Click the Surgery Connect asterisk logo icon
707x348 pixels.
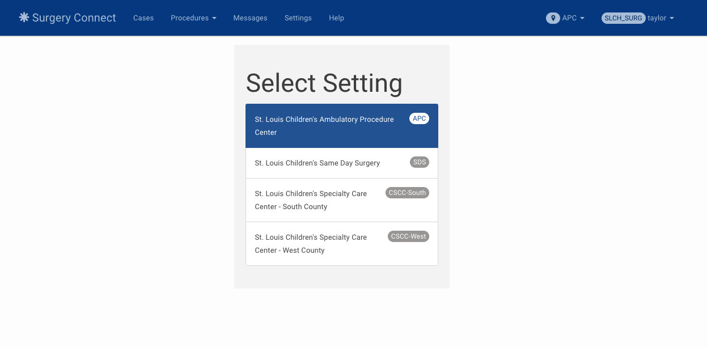[23, 18]
